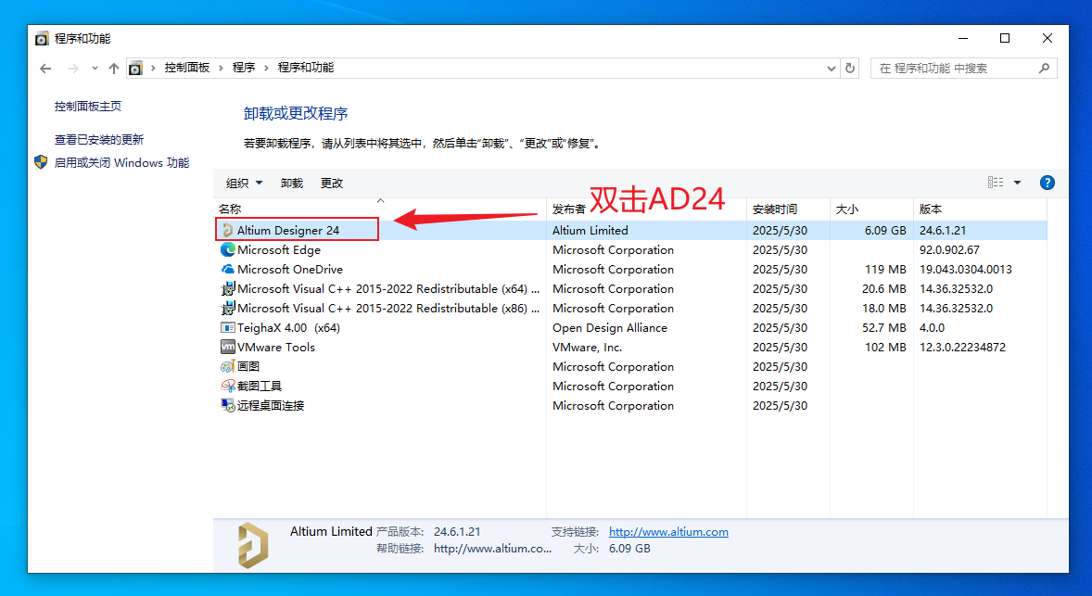Screen dimensions: 1092x596
Task: Select the 画图 entry
Action: (248, 366)
